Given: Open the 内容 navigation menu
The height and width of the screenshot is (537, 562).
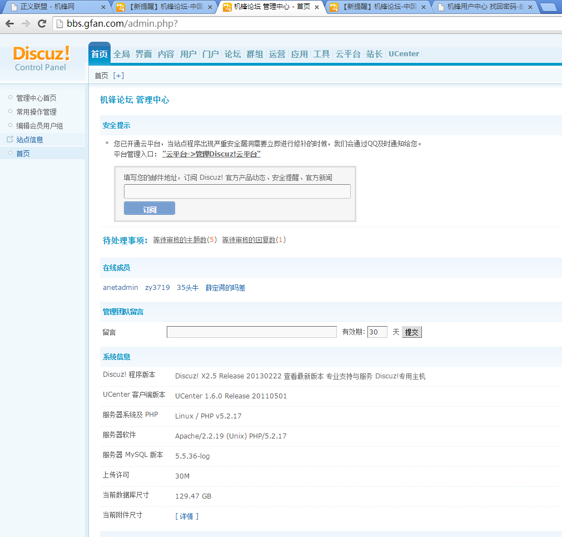Looking at the screenshot, I should point(166,54).
